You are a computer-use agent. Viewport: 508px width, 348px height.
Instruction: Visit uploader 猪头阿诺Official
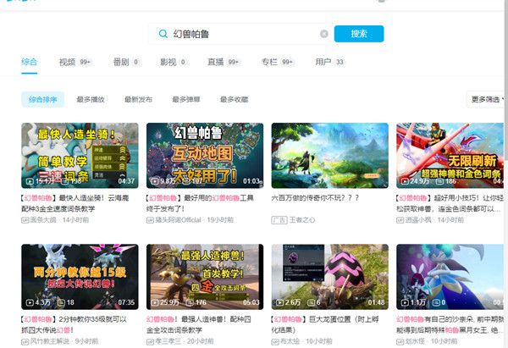[x=178, y=220]
